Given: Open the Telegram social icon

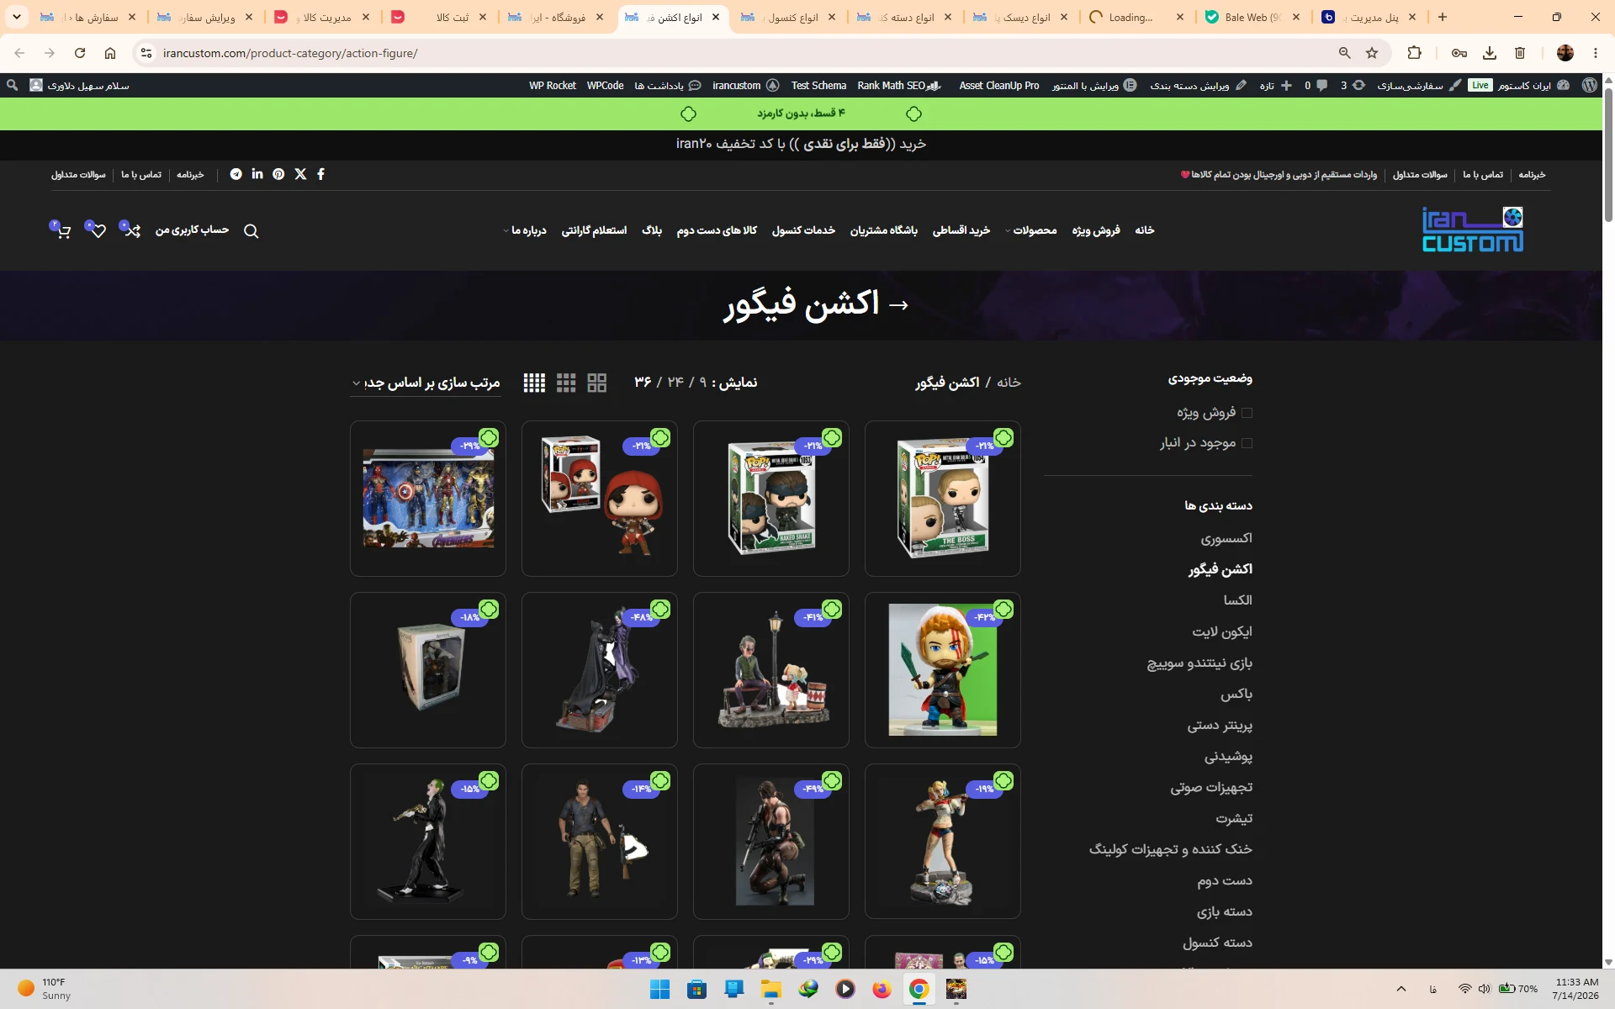Looking at the screenshot, I should tap(236, 174).
